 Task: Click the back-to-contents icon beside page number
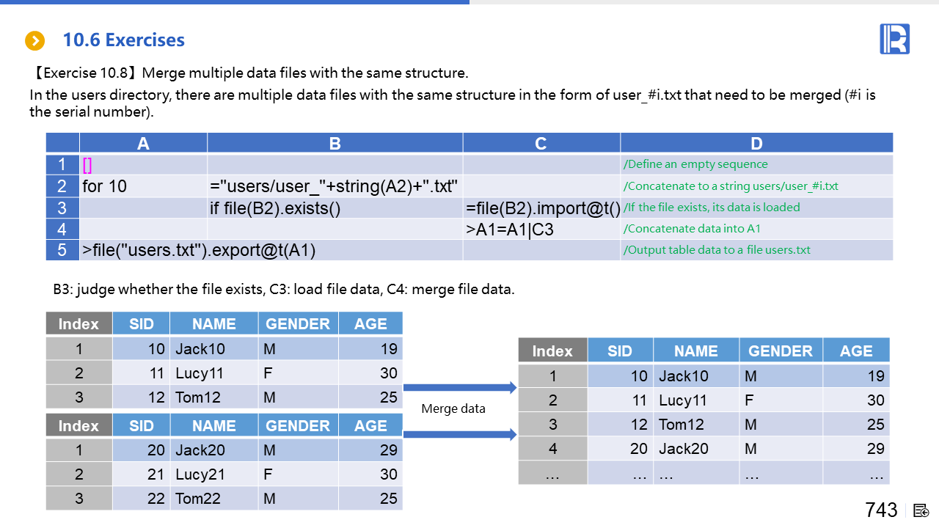point(922,510)
